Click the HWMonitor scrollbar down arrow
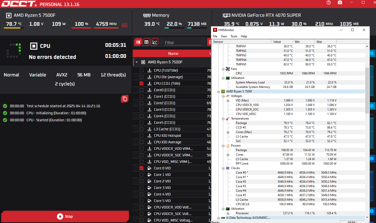The width and height of the screenshot is (376, 223). point(367,217)
